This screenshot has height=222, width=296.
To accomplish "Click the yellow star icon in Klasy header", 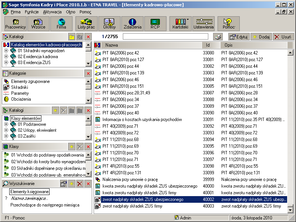I will click(71, 147).
